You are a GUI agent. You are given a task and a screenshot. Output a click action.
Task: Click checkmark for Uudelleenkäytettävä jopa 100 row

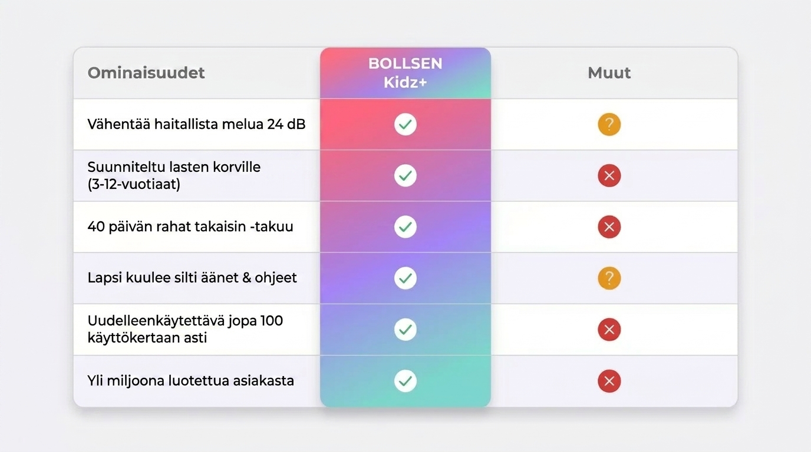click(405, 329)
